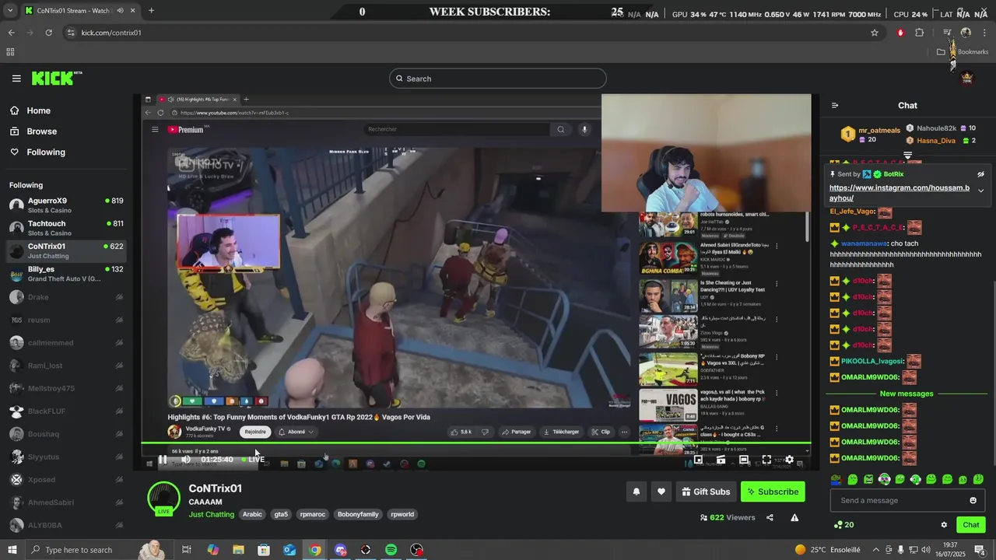Hide the pinned BotRix message
Image resolution: width=996 pixels, height=560 pixels.
click(x=980, y=174)
